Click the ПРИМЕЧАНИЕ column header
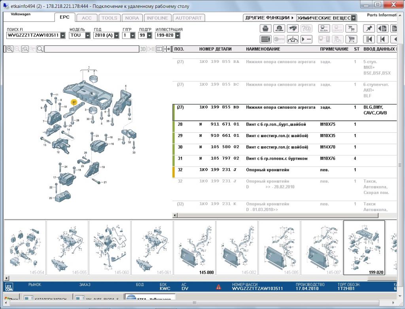The width and height of the screenshot is (405, 309). tap(334, 49)
